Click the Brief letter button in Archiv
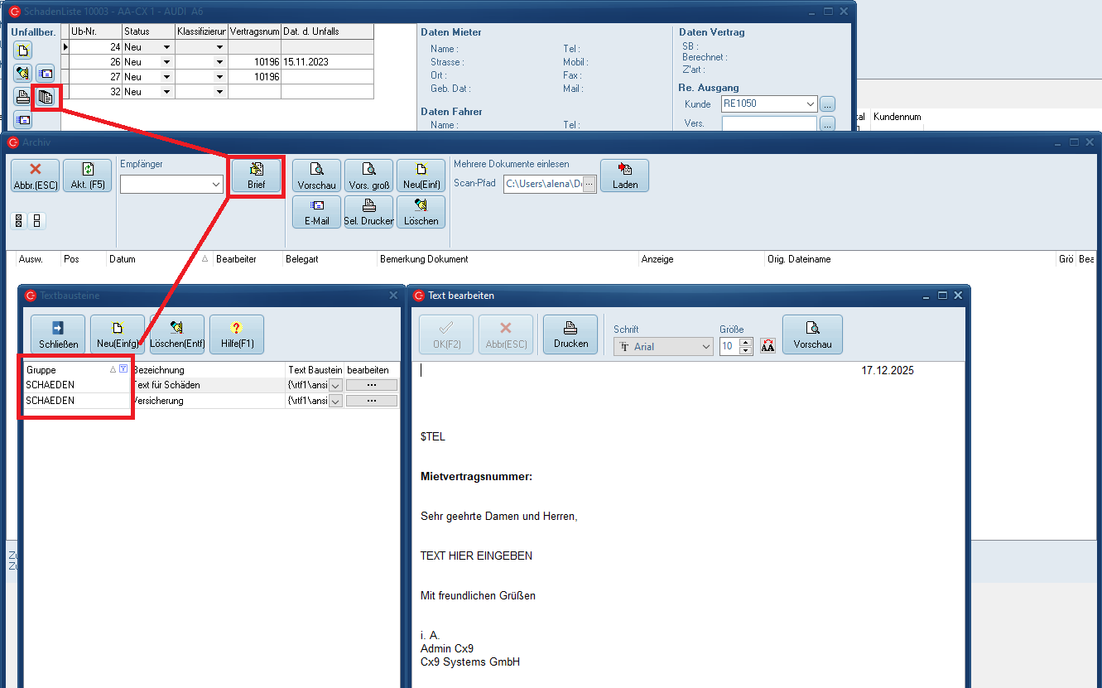1102x688 pixels. [x=256, y=176]
